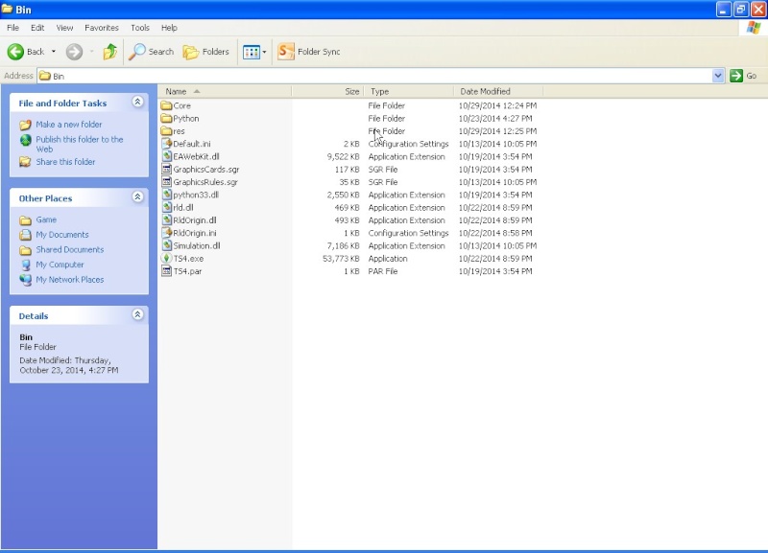This screenshot has height=553, width=768.
Task: Open the Favorites menu
Action: click(x=102, y=28)
